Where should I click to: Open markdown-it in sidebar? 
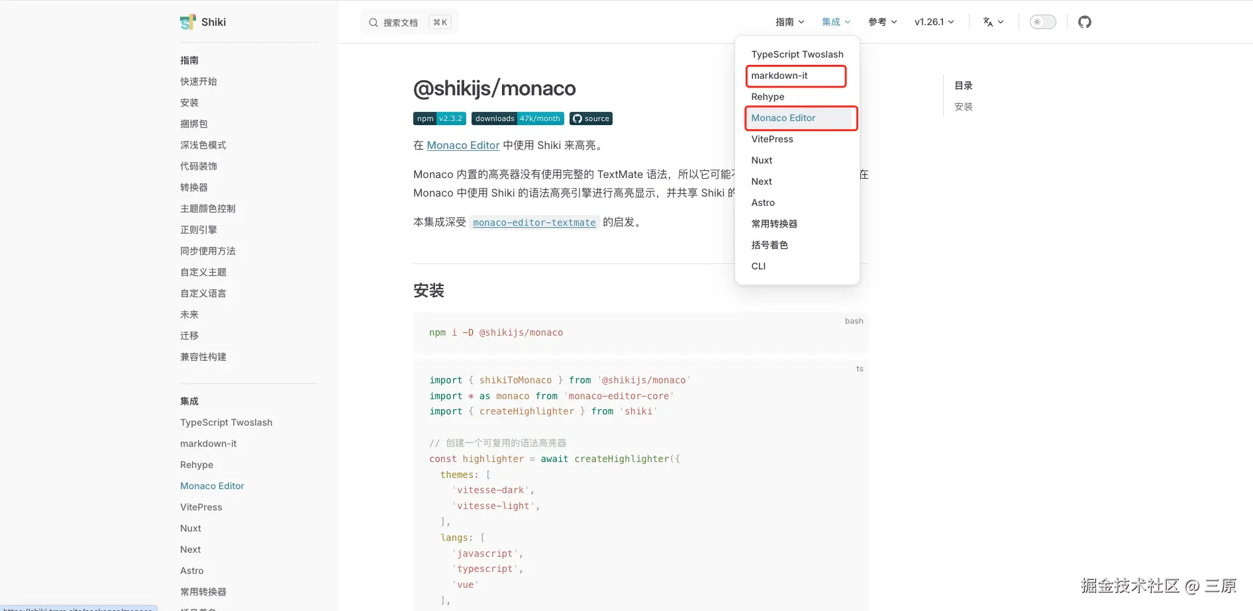[x=209, y=444]
